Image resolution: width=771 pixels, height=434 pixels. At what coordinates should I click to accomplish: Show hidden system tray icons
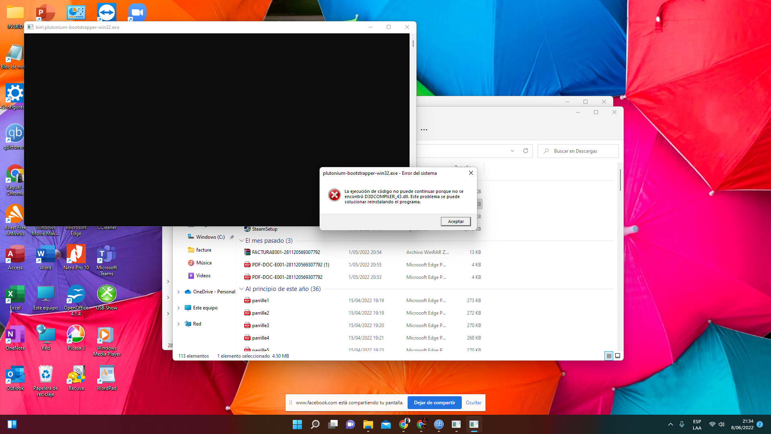pyautogui.click(x=670, y=424)
